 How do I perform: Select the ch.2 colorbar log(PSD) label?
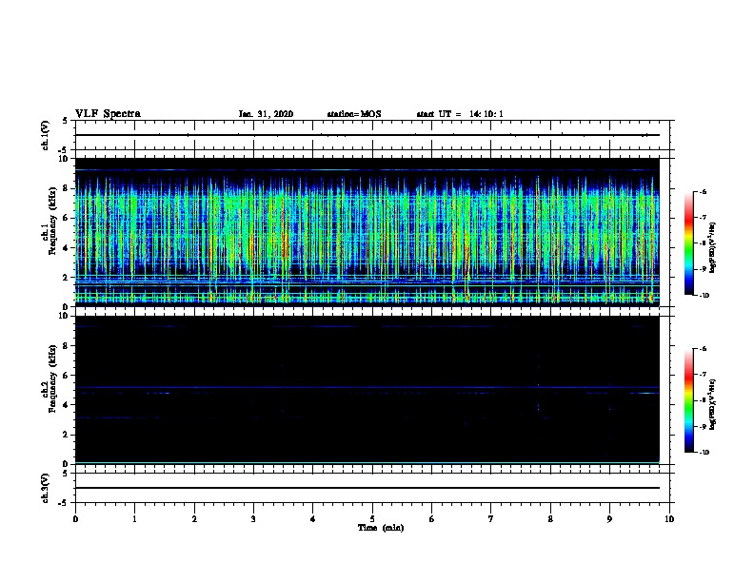[x=713, y=404]
